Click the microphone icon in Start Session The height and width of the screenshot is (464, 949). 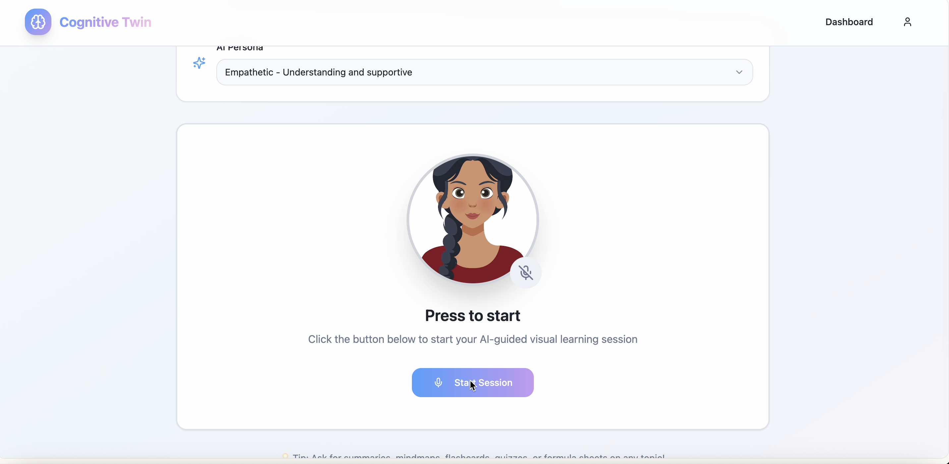pyautogui.click(x=438, y=383)
